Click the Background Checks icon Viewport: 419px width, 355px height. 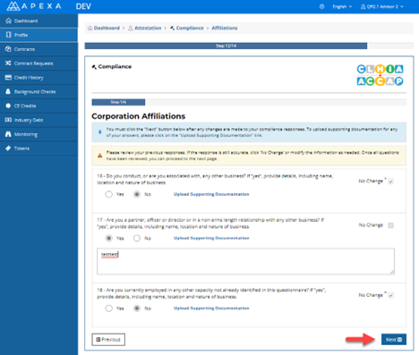coord(8,91)
